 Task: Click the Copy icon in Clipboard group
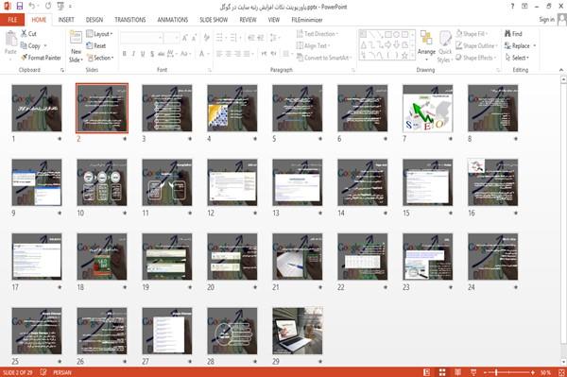(24, 45)
